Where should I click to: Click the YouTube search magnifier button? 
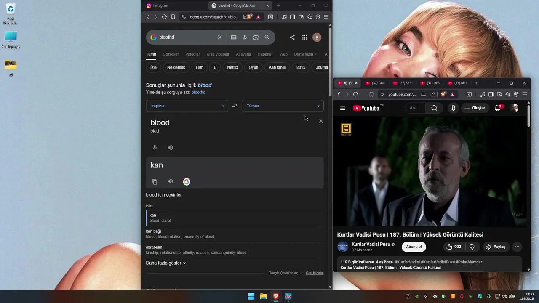coord(434,108)
